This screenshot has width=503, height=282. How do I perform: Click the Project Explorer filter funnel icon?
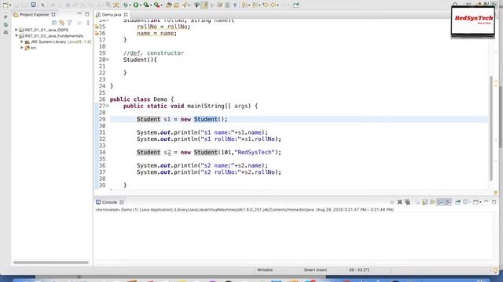coord(69,23)
